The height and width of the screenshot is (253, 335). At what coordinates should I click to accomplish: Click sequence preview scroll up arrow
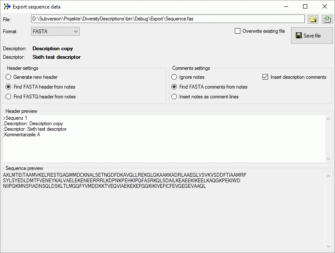point(328,176)
